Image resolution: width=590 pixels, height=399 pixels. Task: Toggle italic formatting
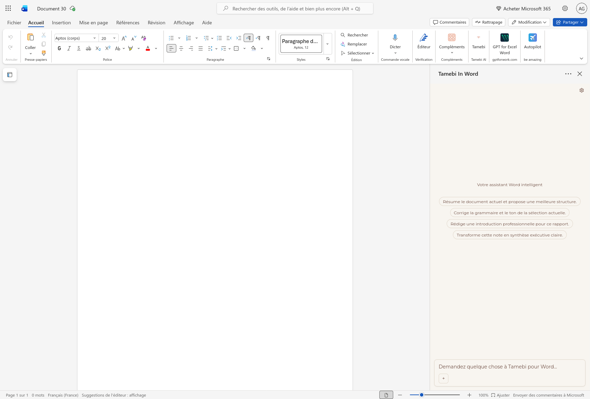(69, 49)
